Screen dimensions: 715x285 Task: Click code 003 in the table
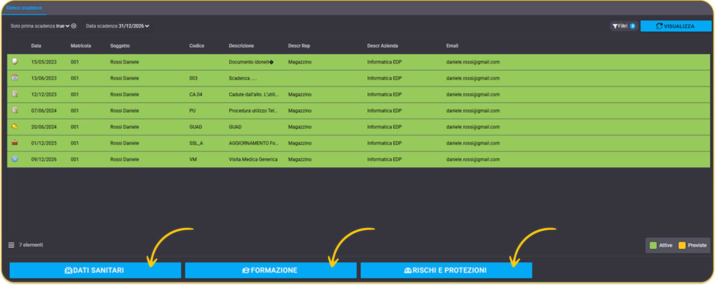(193, 78)
